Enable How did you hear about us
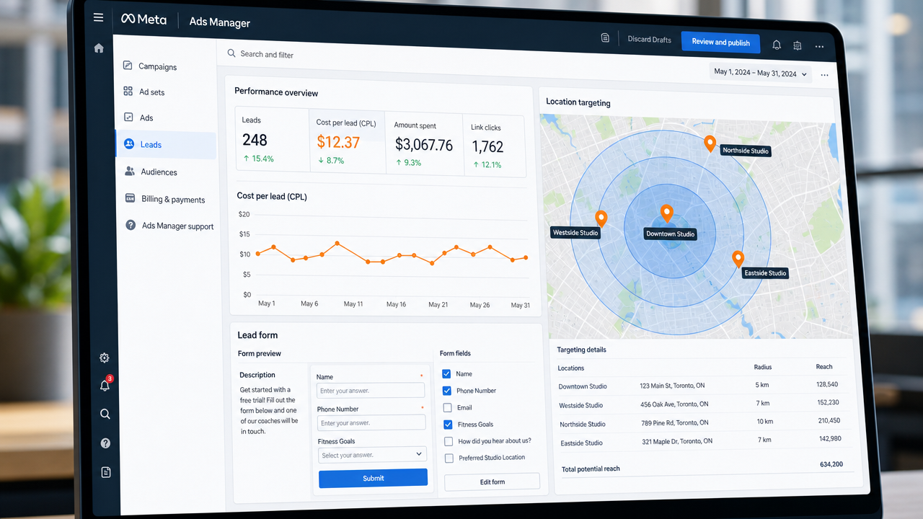923x519 pixels. (449, 441)
